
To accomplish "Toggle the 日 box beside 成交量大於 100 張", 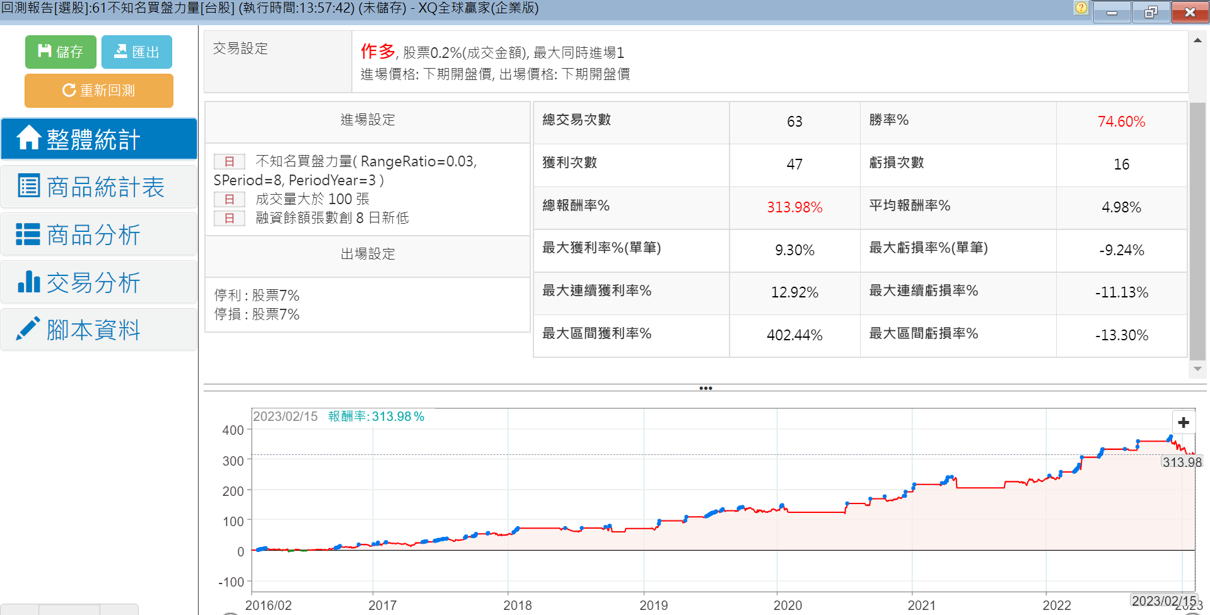I will click(230, 199).
